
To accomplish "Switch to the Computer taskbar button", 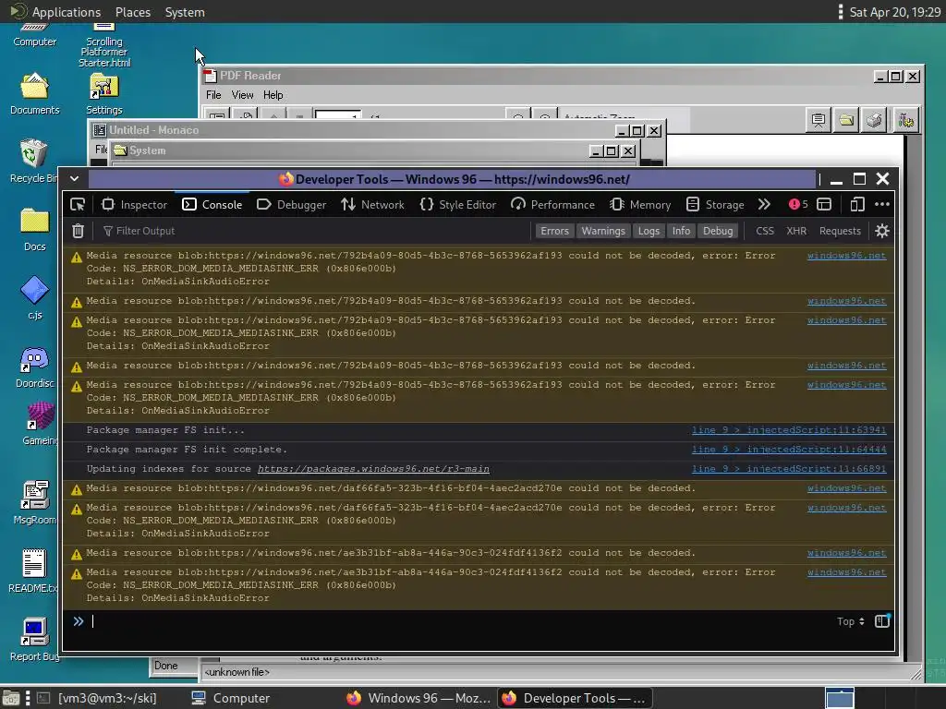I will coord(230,698).
